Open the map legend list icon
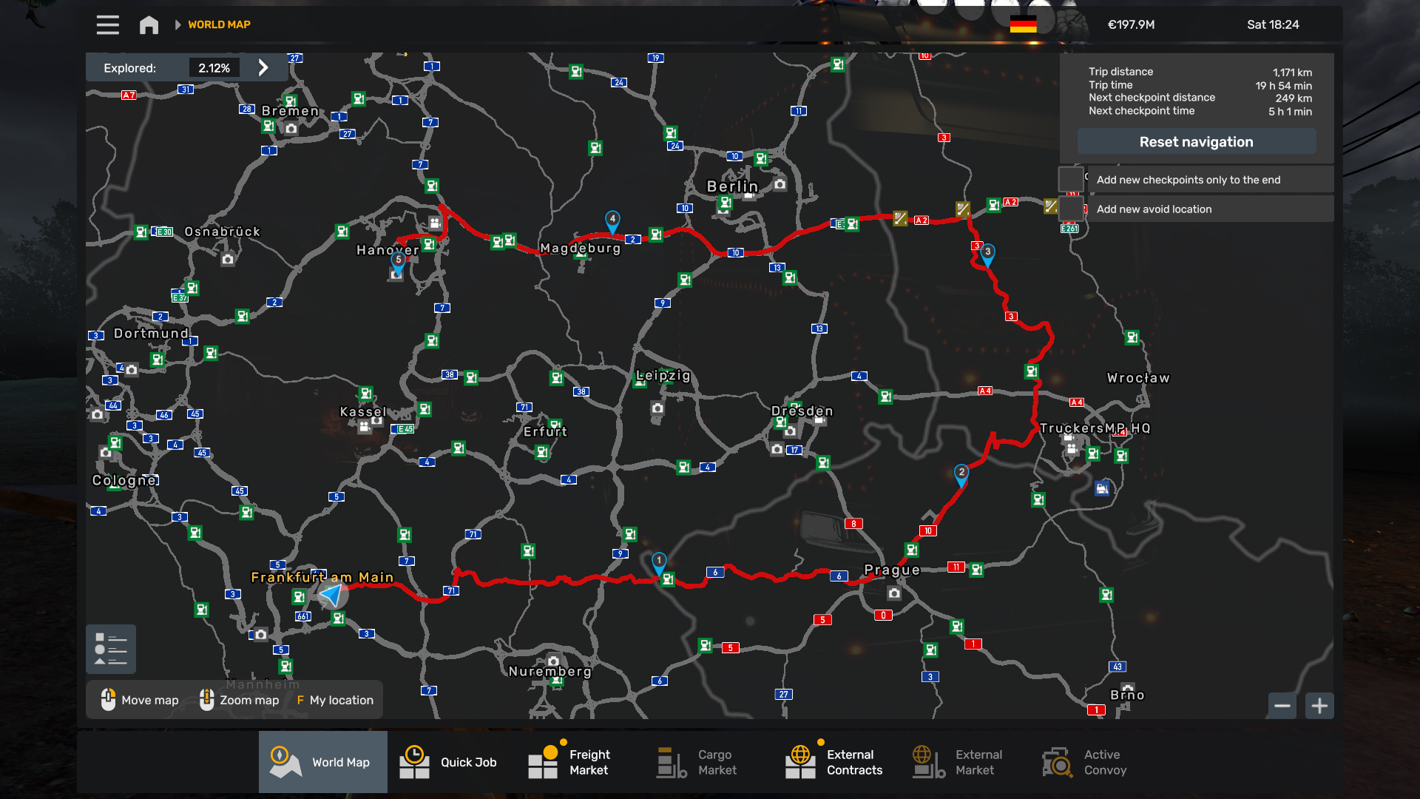The image size is (1420, 799). [111, 649]
